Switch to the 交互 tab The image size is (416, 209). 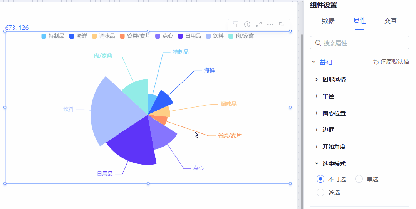tap(391, 21)
